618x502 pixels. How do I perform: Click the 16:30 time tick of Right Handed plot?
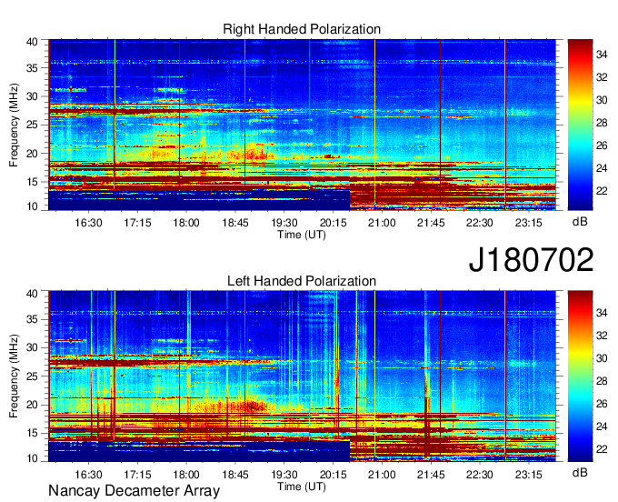pyautogui.click(x=88, y=223)
